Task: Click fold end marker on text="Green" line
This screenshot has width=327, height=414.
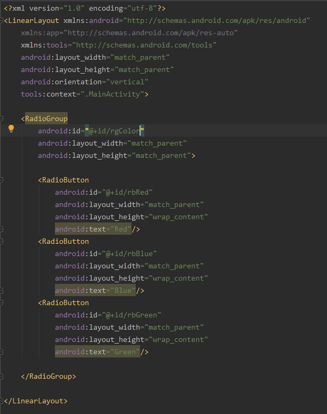Action: tap(1, 352)
